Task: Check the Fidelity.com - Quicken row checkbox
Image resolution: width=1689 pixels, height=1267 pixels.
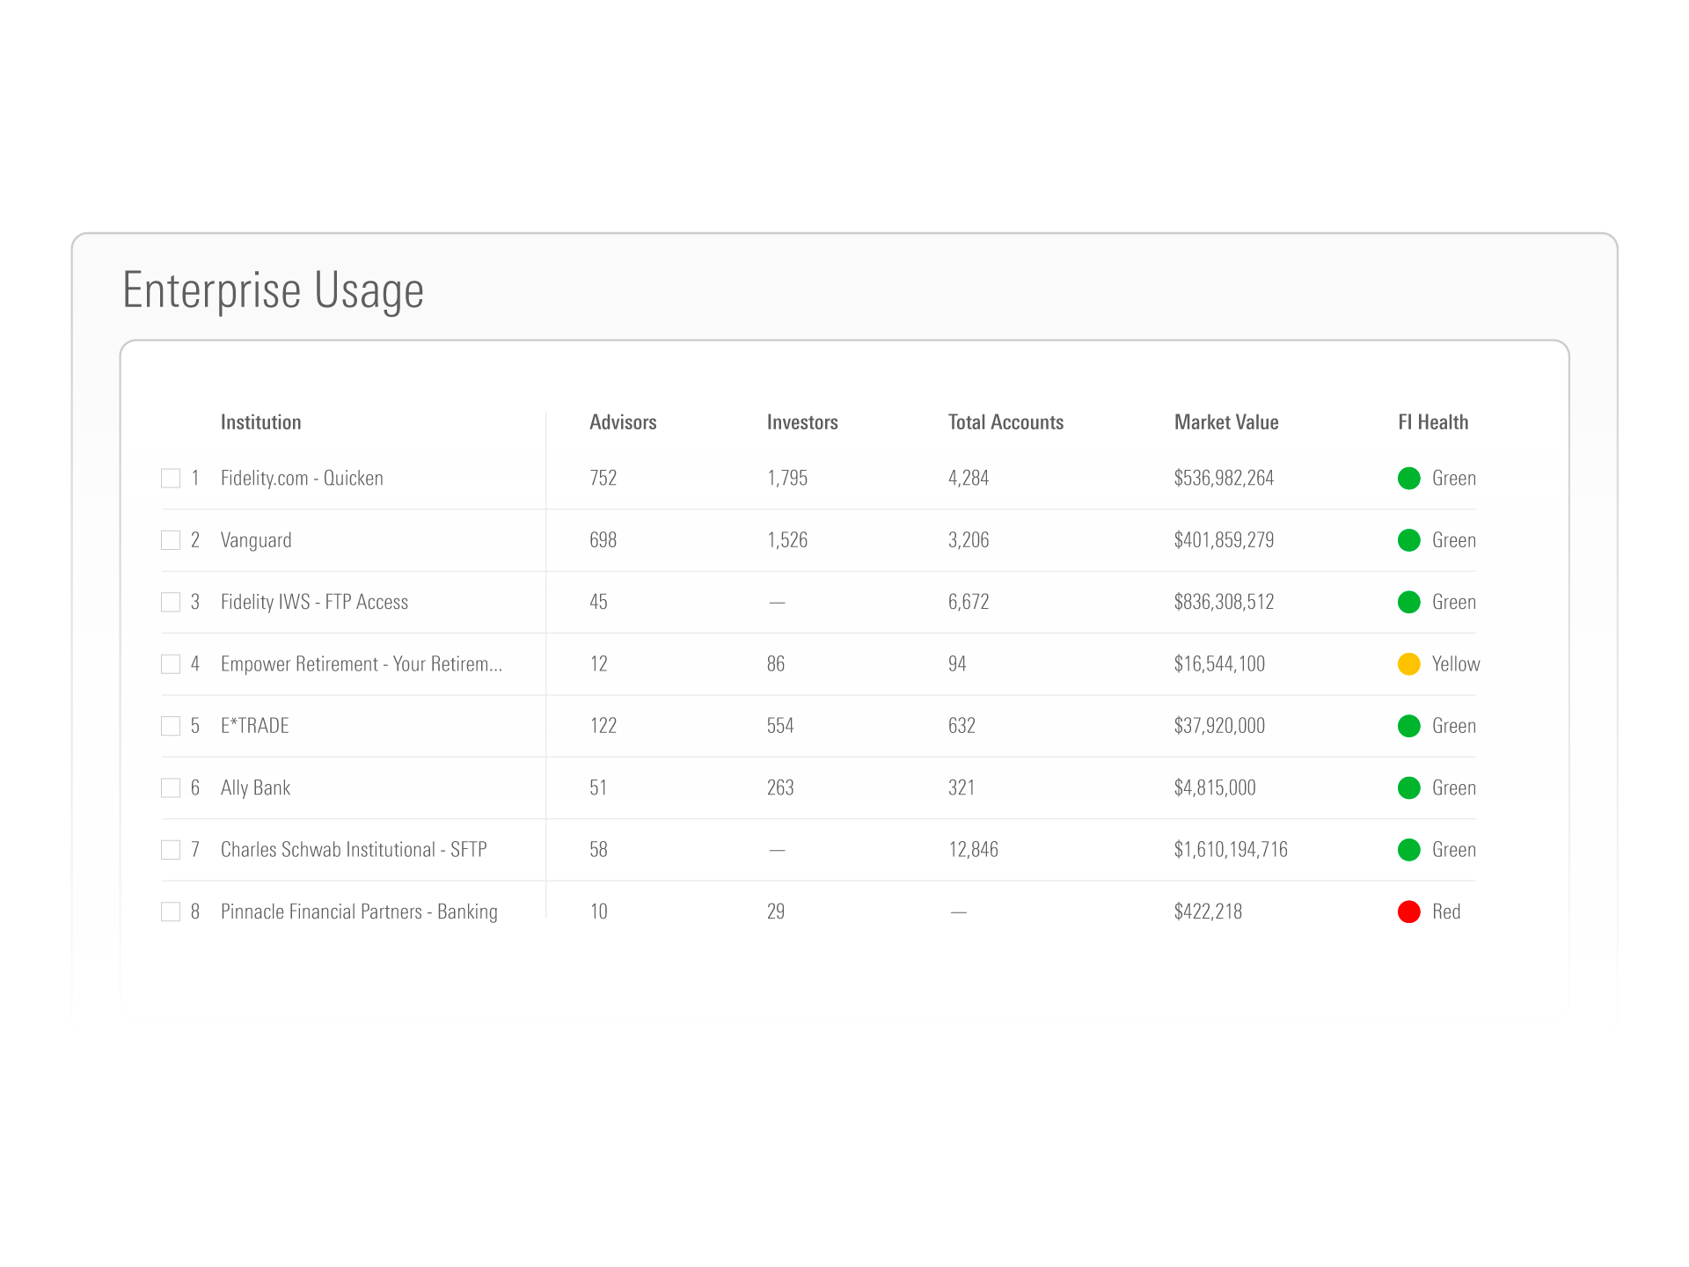Action: click(171, 478)
